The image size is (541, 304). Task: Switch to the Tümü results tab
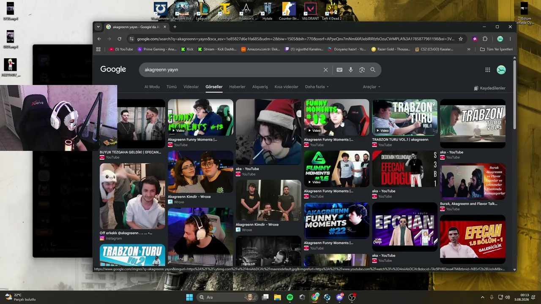pos(172,87)
